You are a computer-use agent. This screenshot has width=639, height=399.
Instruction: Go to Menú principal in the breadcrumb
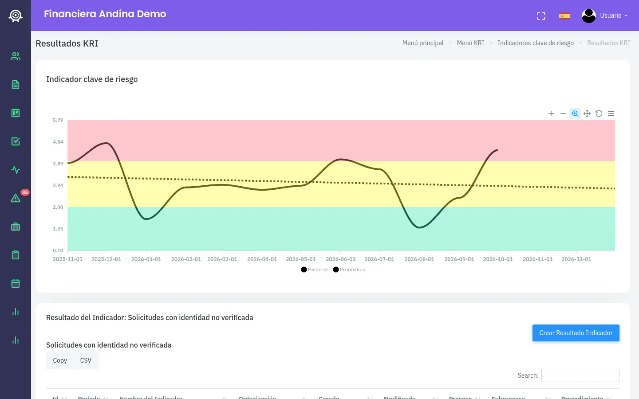pyautogui.click(x=423, y=43)
